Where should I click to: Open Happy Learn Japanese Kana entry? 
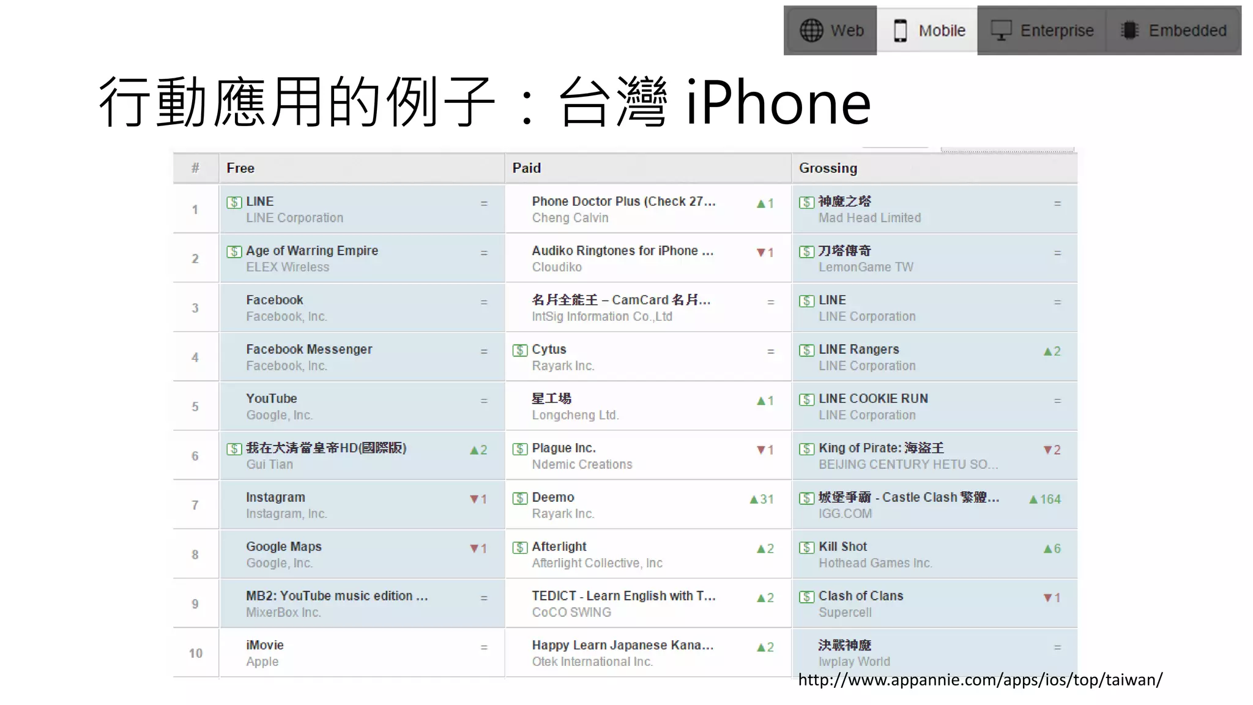tap(622, 645)
